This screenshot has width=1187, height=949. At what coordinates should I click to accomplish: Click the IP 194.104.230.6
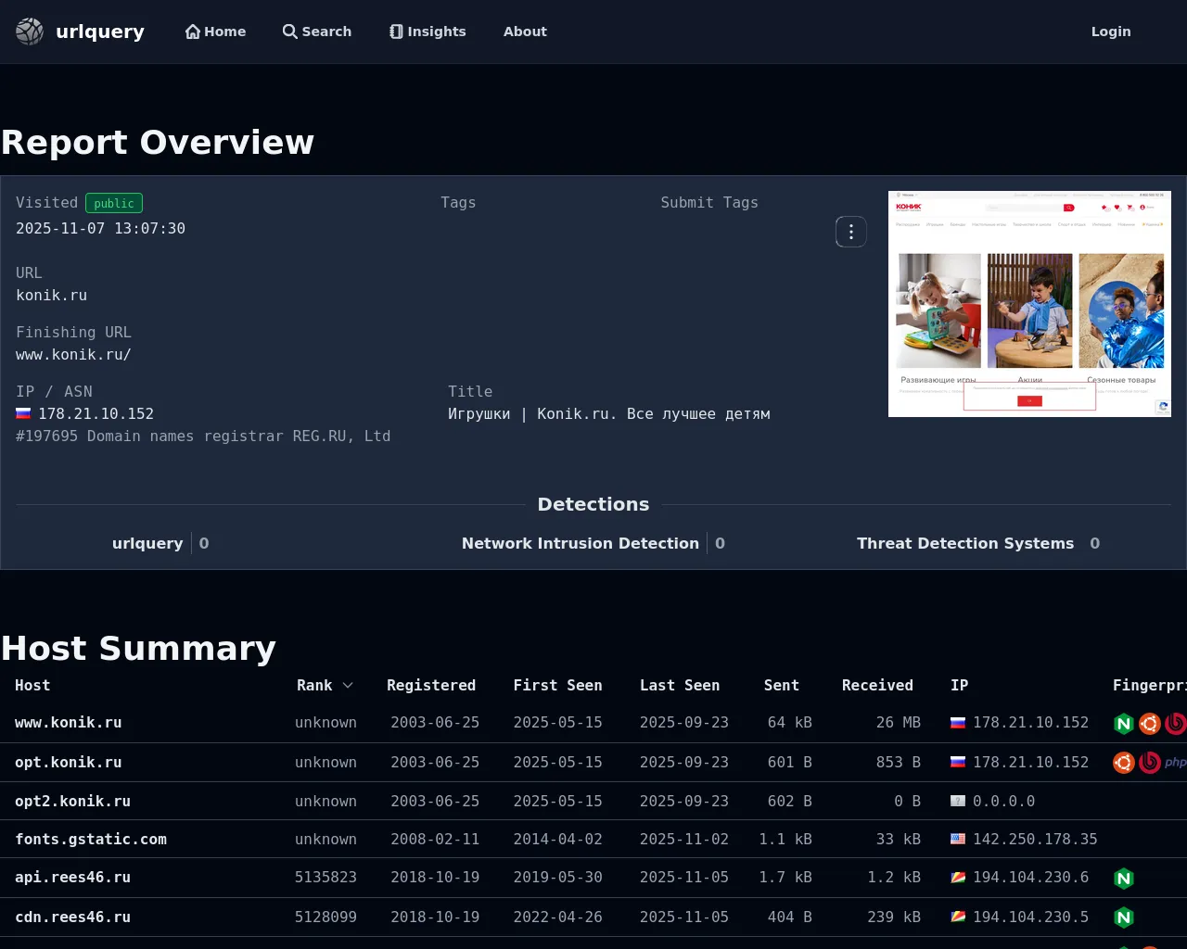pyautogui.click(x=1030, y=878)
